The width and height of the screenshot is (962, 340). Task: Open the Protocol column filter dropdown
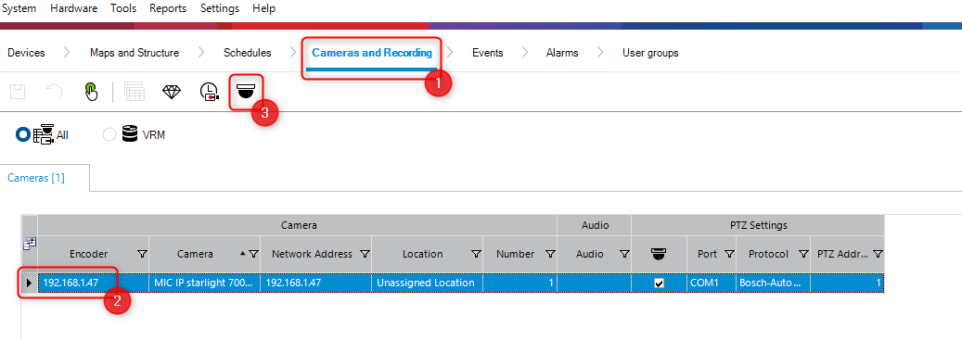(x=803, y=254)
